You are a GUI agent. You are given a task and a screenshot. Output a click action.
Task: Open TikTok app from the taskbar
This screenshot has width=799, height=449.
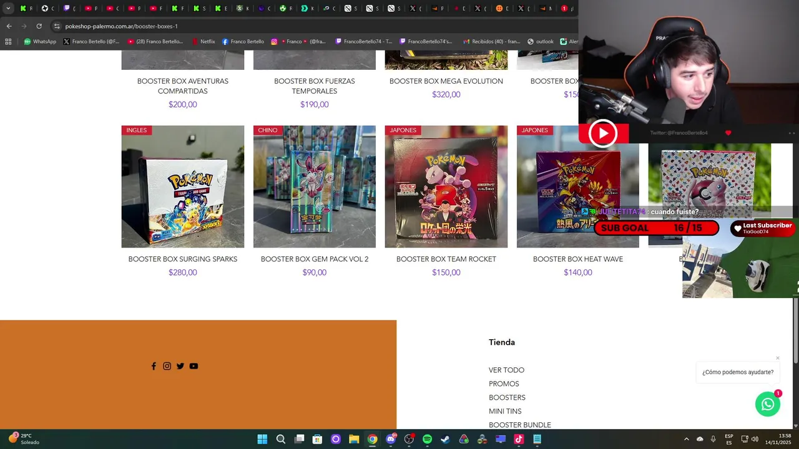pos(519,439)
